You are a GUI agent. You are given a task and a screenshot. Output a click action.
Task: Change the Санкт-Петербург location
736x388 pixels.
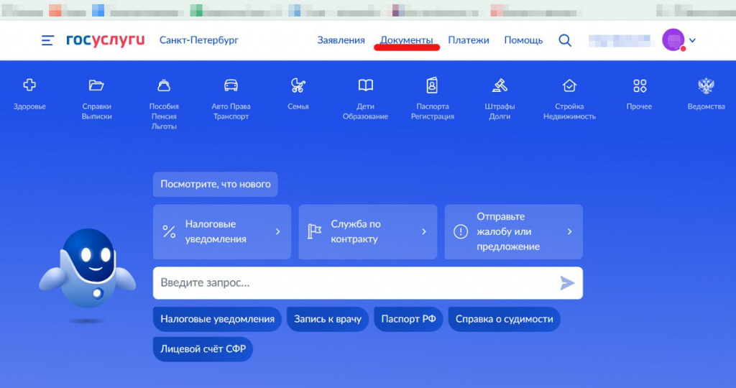[x=199, y=40]
